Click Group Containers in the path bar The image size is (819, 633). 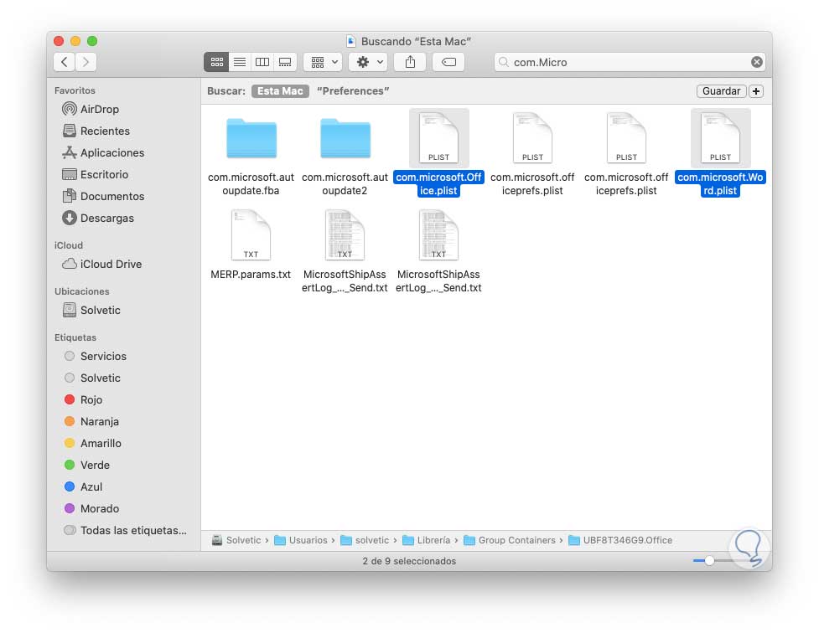click(x=510, y=541)
